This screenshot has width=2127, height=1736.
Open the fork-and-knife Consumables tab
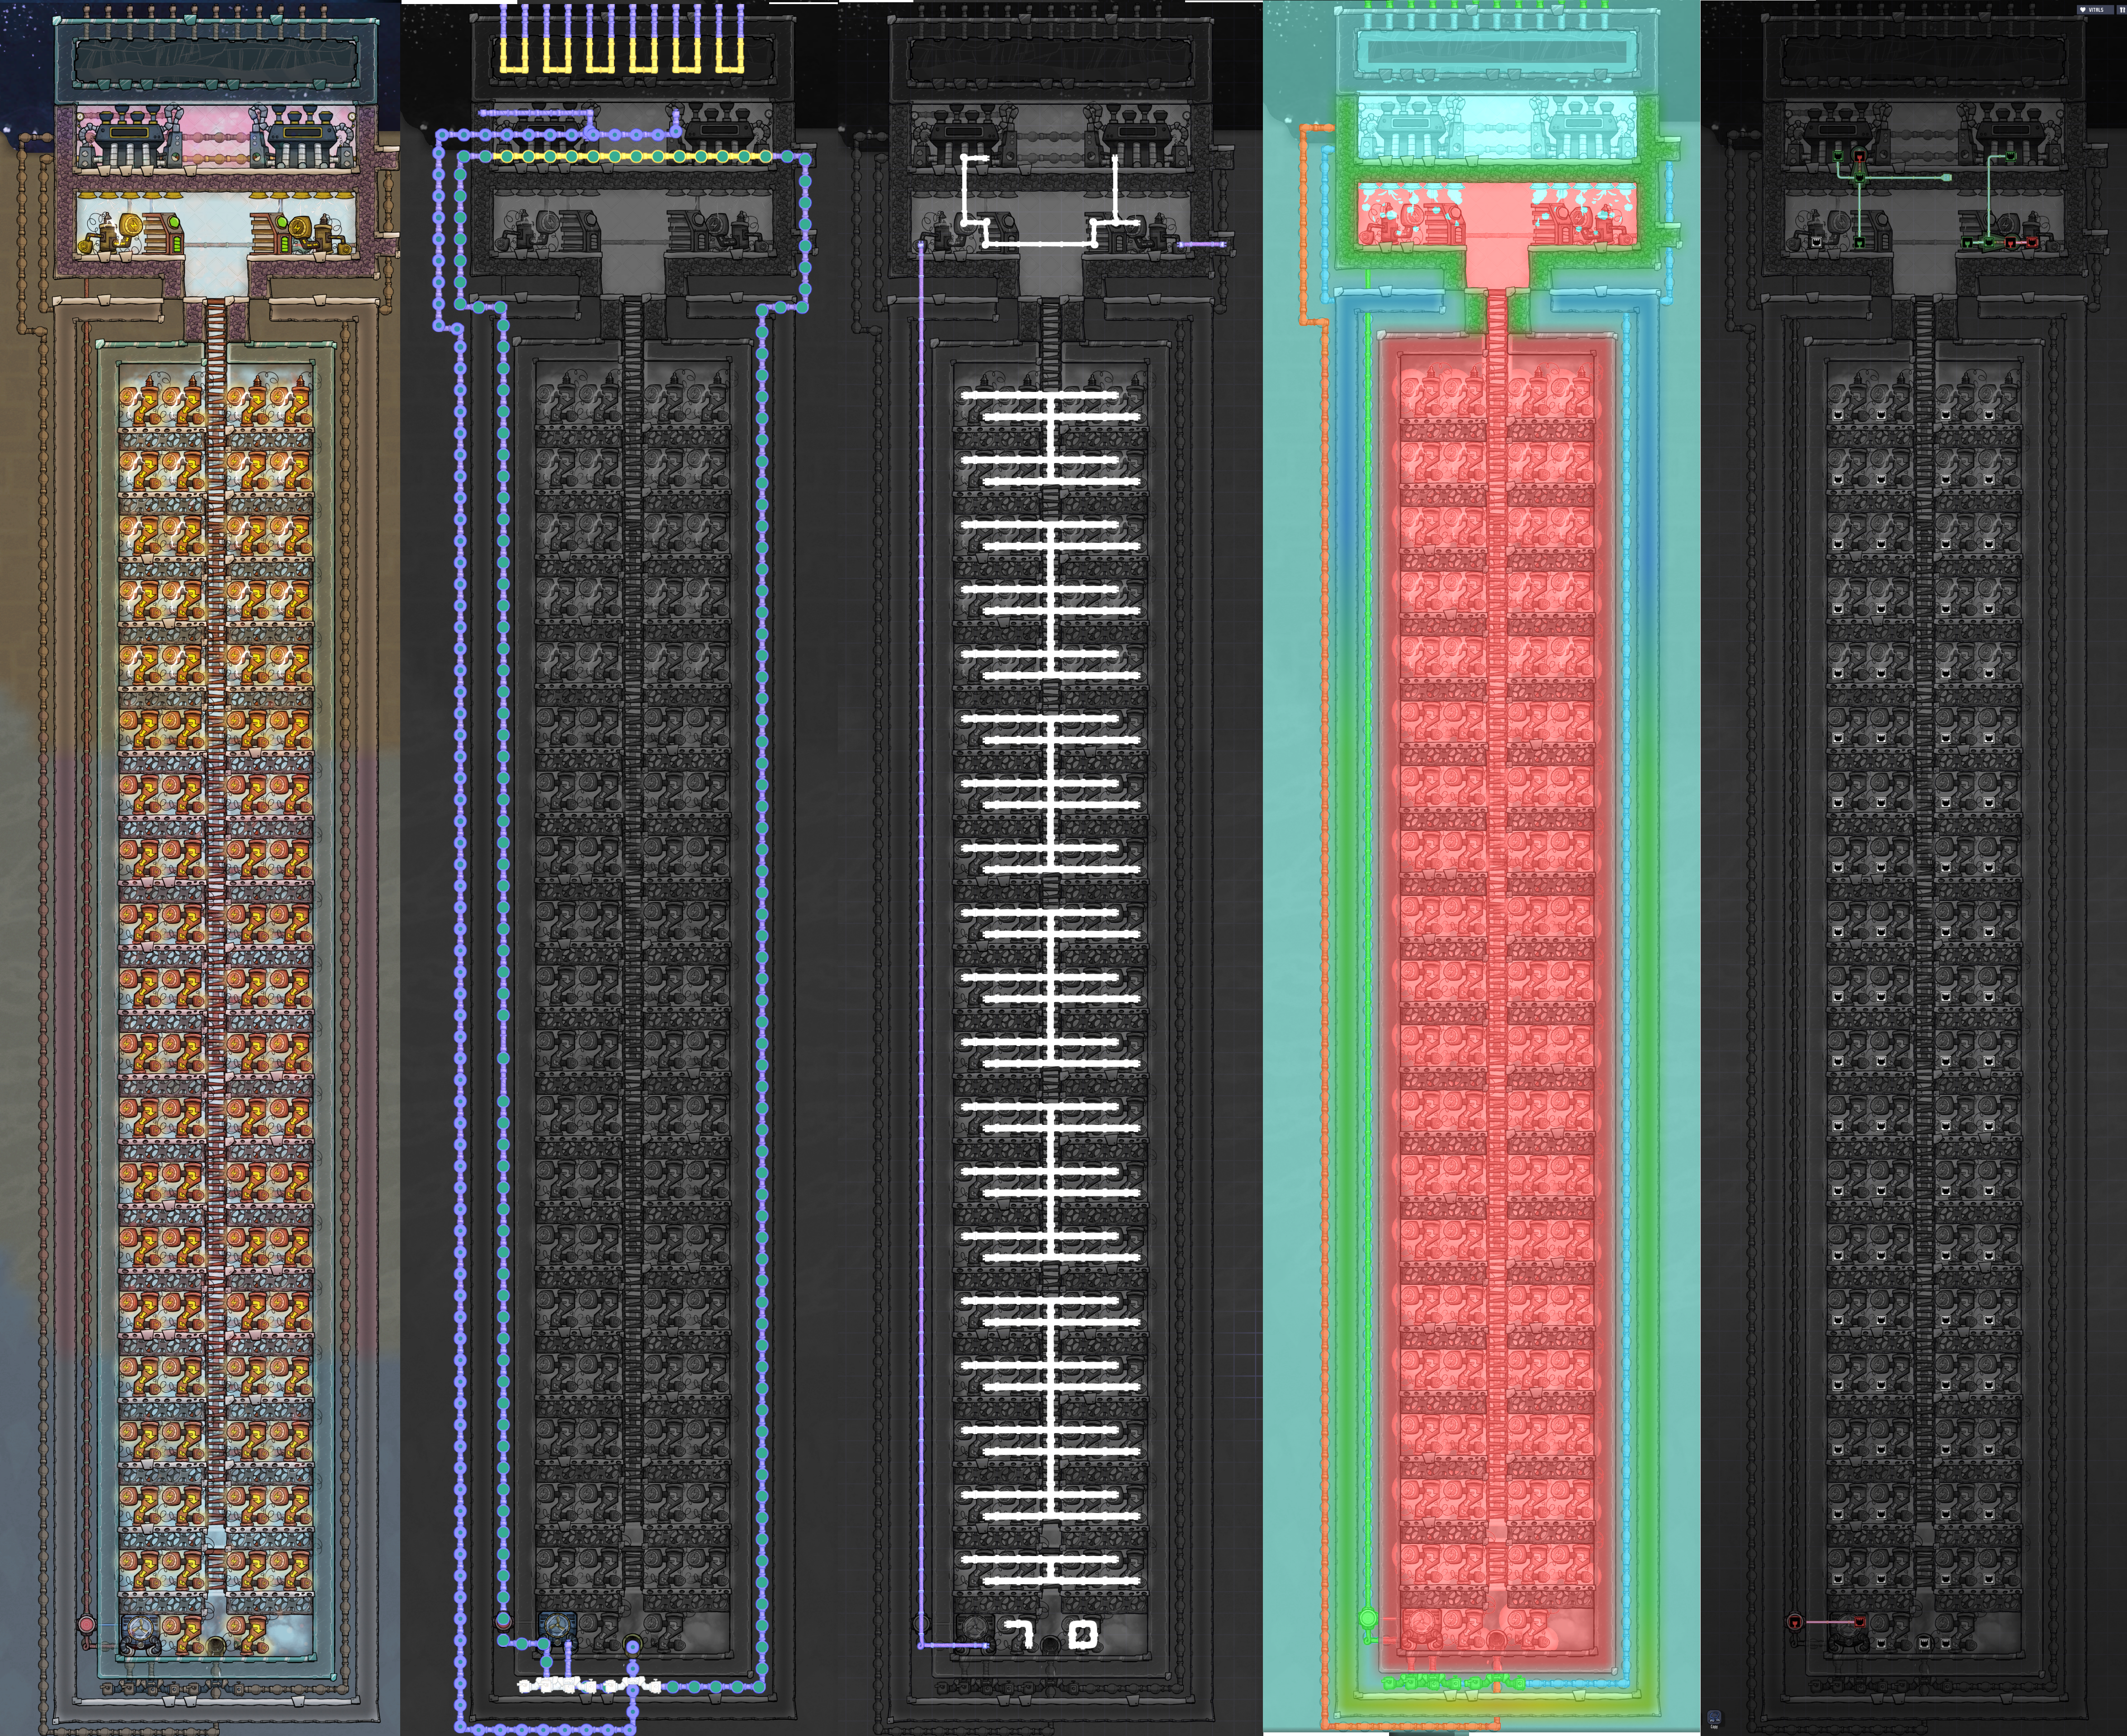click(2122, 10)
